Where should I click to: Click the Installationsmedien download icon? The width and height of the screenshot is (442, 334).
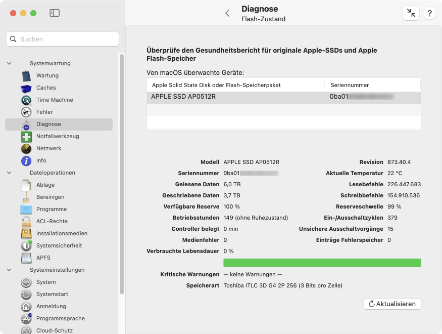point(26,233)
